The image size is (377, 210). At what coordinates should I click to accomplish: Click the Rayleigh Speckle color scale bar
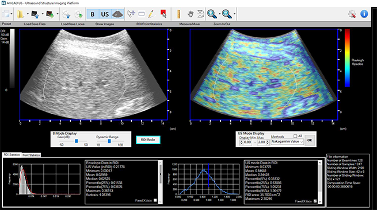point(347,58)
